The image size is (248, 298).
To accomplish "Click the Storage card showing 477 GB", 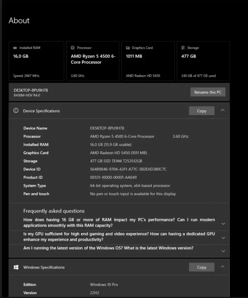I will tap(203, 61).
